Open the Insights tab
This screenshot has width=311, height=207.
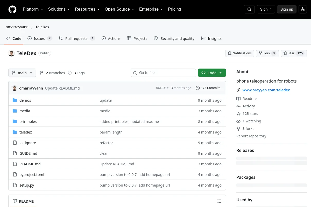coord(211,38)
